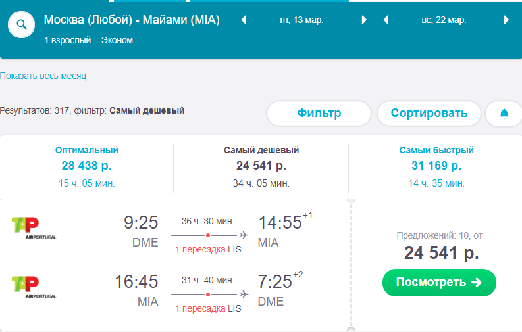This screenshot has width=522, height=332.
Task: Click TAP Air Portugal logo on return flight
Action: 34,287
